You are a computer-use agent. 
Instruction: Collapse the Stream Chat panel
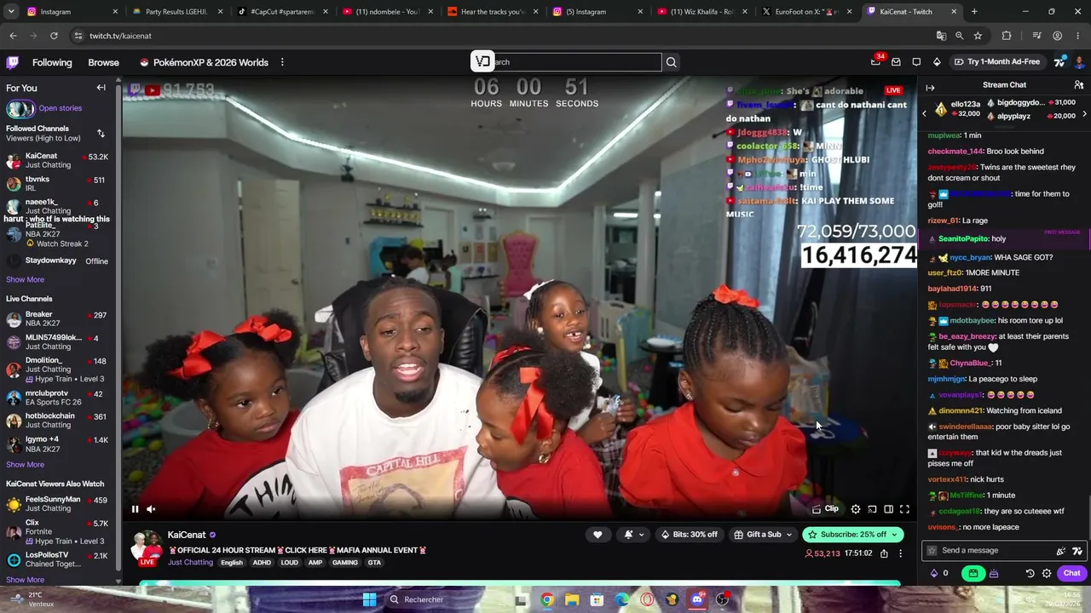click(930, 88)
